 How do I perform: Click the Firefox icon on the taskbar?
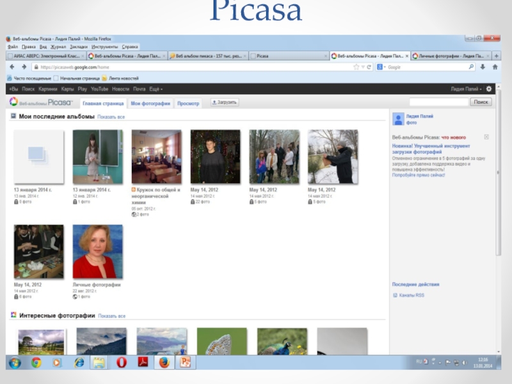pos(164,362)
